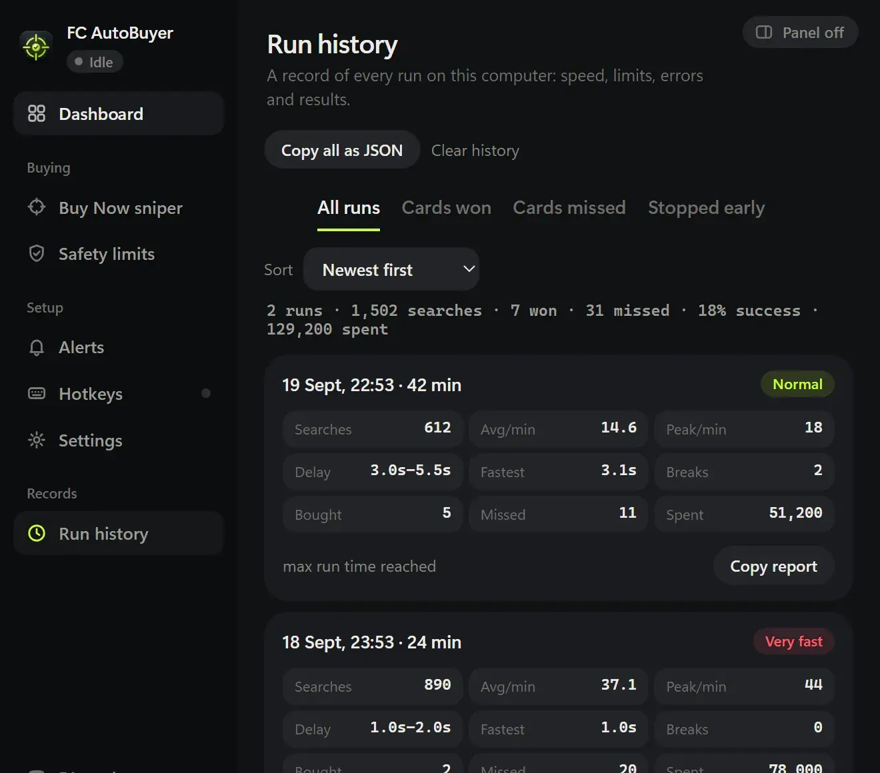Viewport: 880px width, 773px height.
Task: Click the Searches 612 stat cell
Action: (x=373, y=428)
